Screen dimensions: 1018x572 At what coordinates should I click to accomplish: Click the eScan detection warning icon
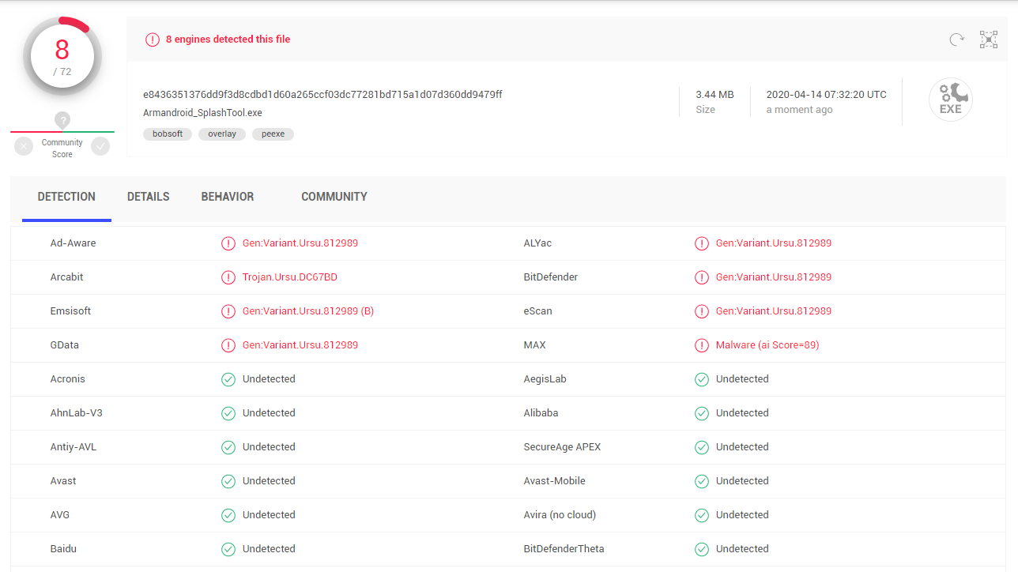(x=702, y=311)
